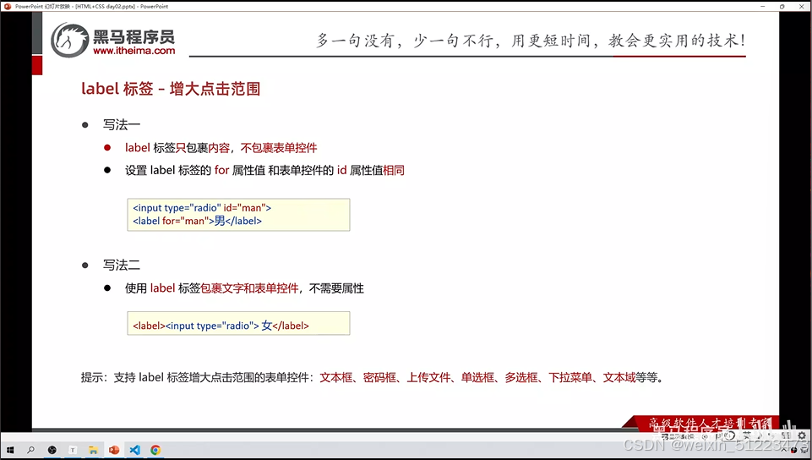
Task: Click code line '<input type="radio" id="man">'
Action: (x=202, y=208)
